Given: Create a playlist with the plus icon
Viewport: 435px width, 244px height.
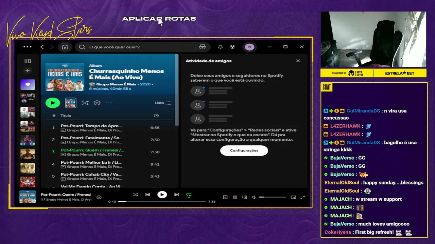Looking at the screenshot, I should [28, 70].
